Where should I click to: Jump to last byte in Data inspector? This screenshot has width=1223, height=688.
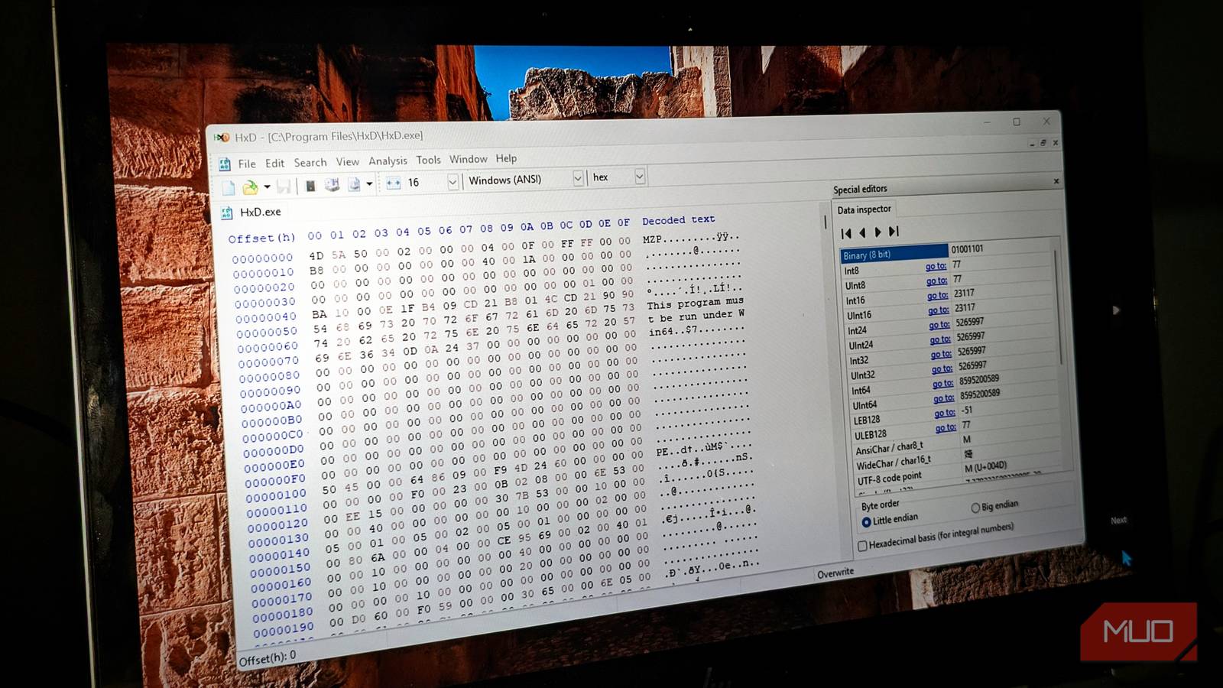(894, 231)
